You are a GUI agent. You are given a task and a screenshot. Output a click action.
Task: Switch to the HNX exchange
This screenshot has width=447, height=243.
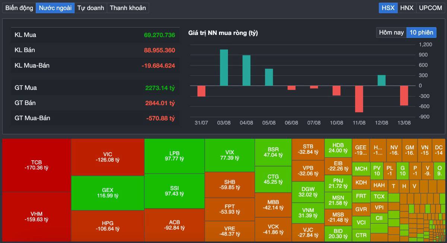point(407,8)
